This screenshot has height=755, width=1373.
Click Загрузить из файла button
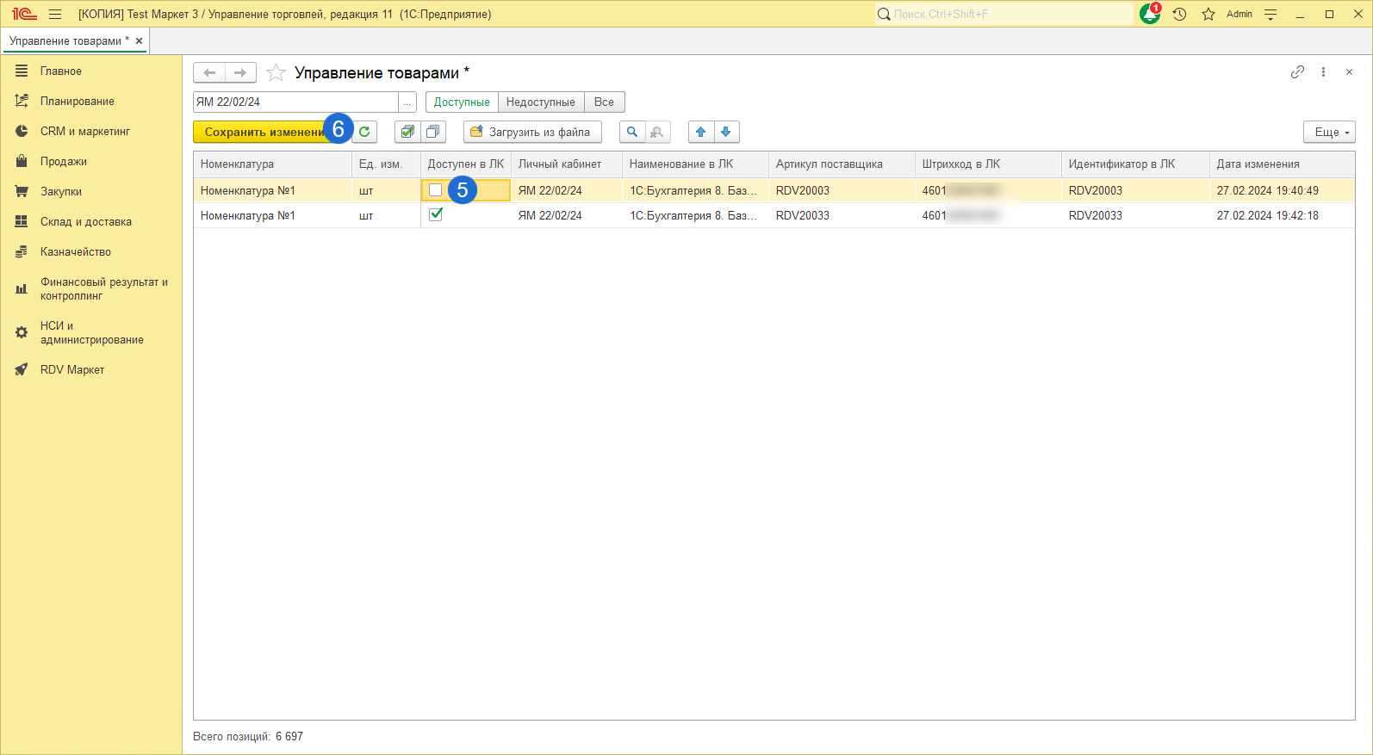coord(531,132)
